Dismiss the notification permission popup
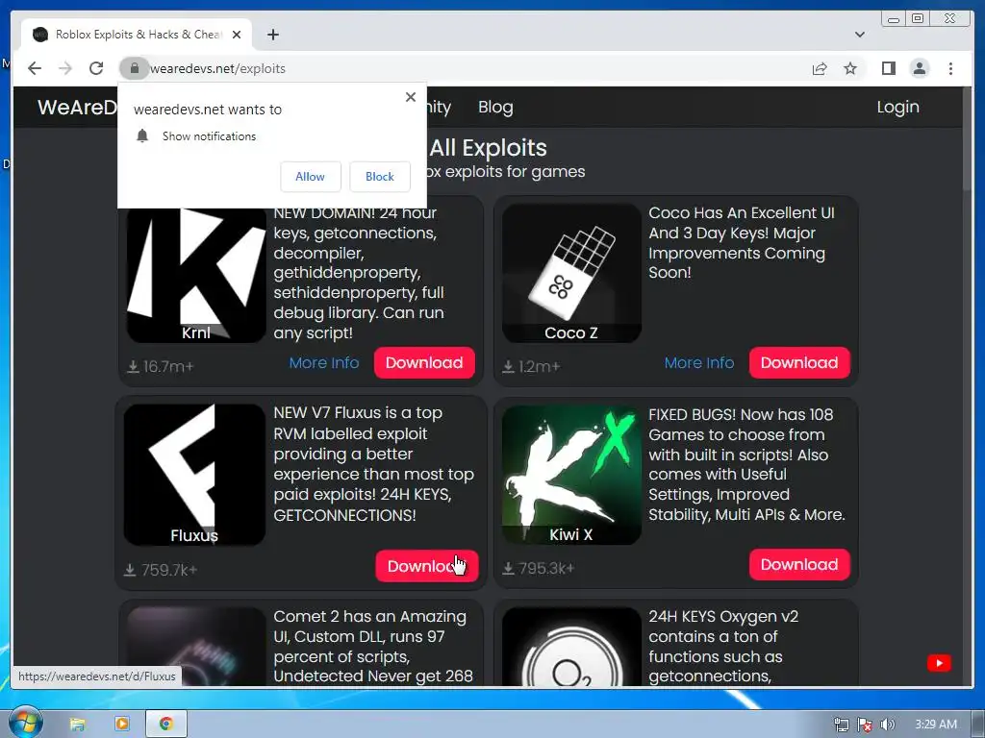The width and height of the screenshot is (985, 738). click(411, 97)
